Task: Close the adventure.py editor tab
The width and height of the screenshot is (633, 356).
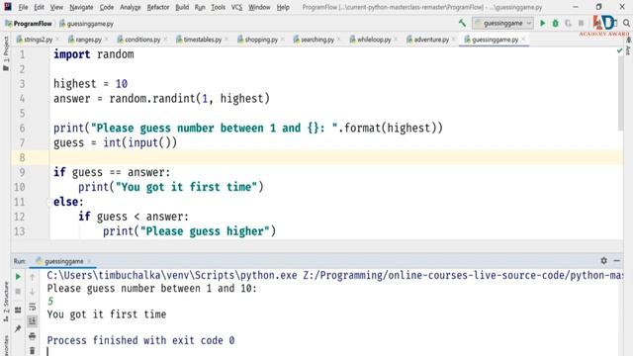Action: click(454, 40)
